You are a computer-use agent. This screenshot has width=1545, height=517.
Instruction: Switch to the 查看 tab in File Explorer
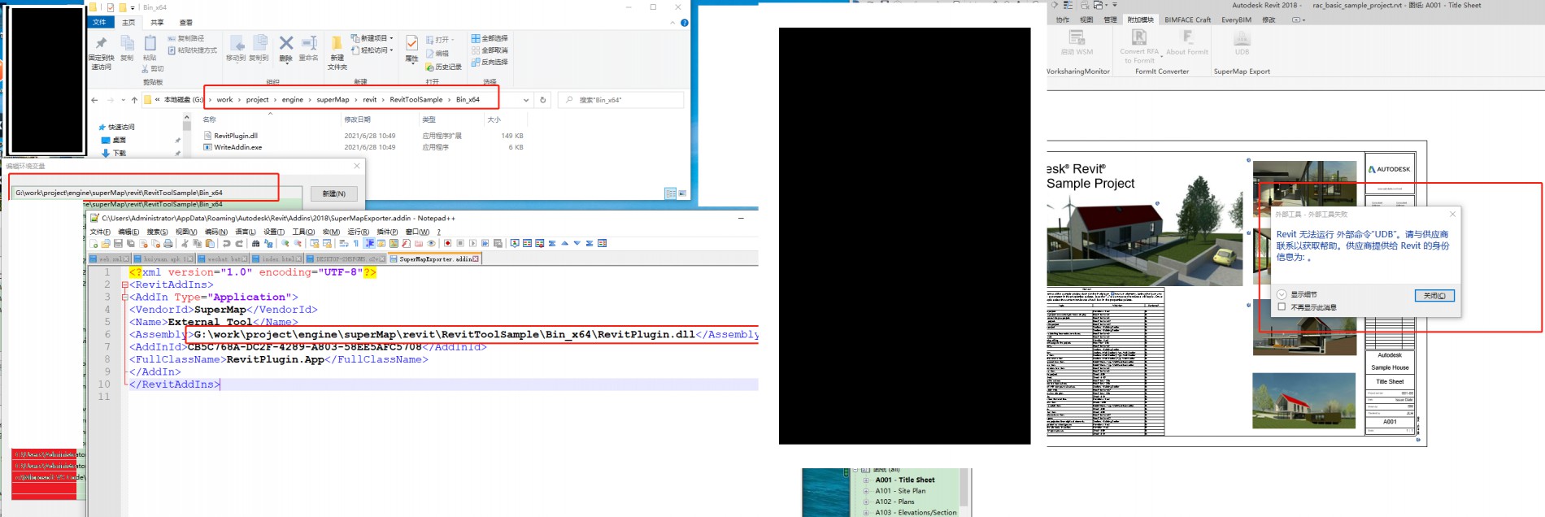(x=186, y=22)
